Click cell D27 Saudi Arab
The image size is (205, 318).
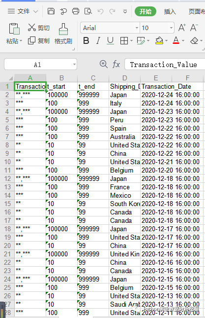point(125,304)
